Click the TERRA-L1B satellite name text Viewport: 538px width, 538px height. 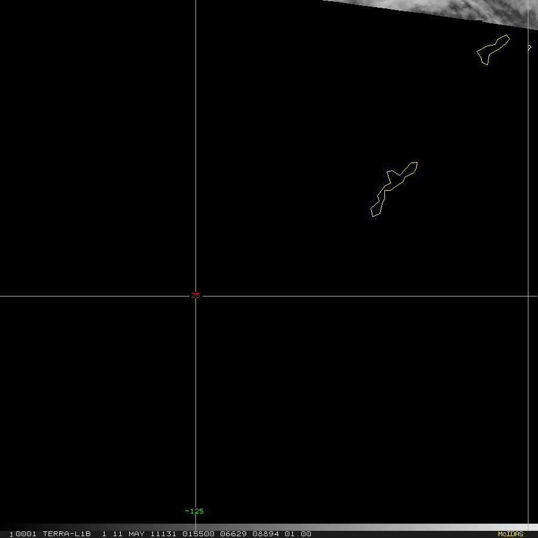(x=66, y=534)
